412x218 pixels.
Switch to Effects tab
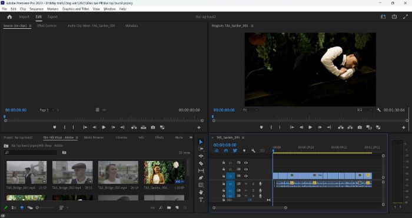point(160,137)
